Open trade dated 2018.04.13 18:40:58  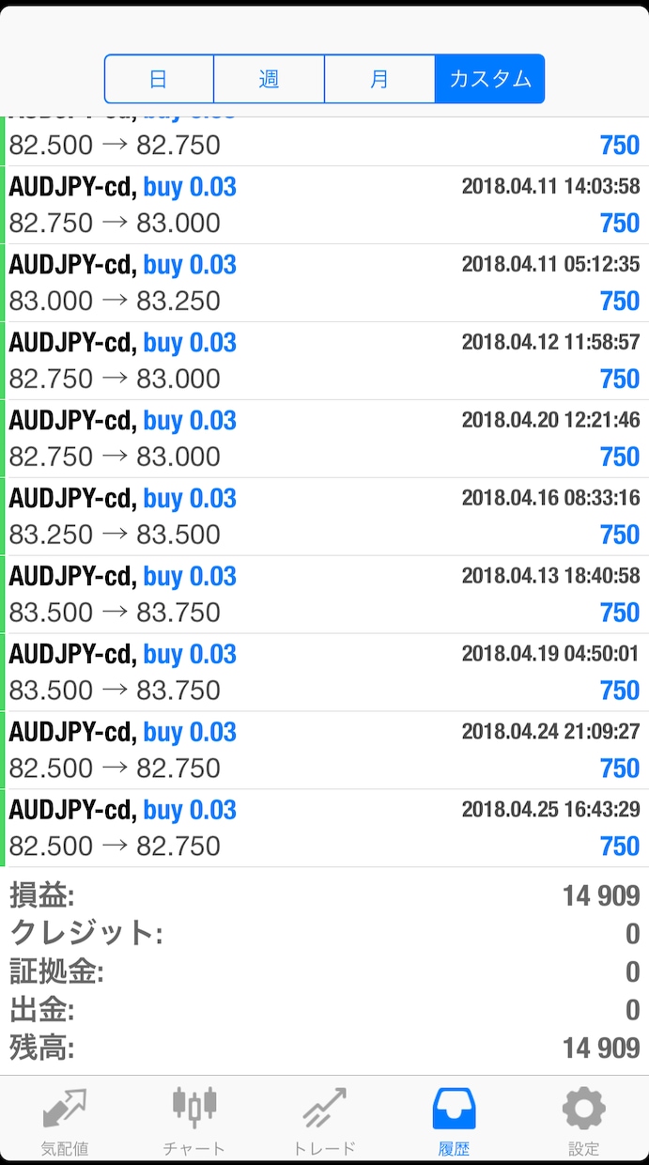point(324,595)
